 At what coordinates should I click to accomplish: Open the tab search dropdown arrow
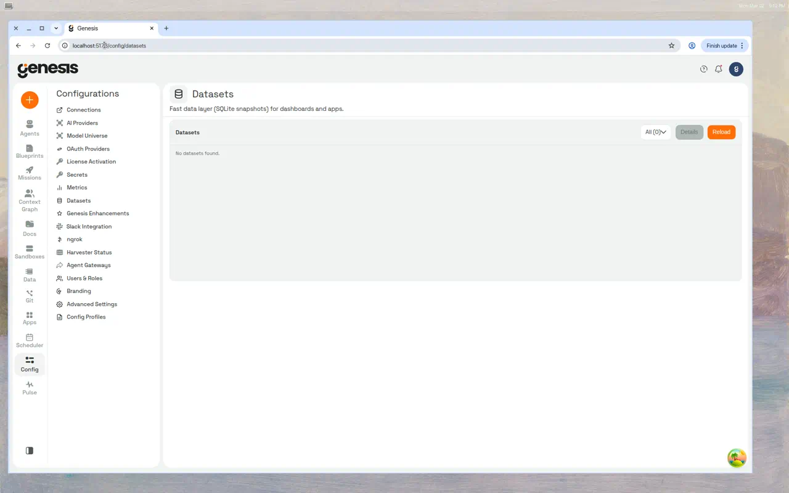[x=56, y=28]
